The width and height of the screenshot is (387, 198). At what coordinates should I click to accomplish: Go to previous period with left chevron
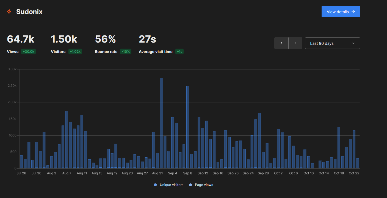click(281, 43)
